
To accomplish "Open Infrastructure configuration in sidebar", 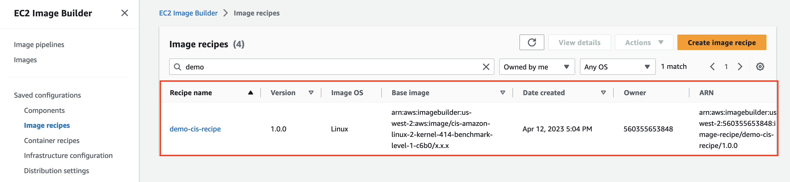I will click(68, 156).
